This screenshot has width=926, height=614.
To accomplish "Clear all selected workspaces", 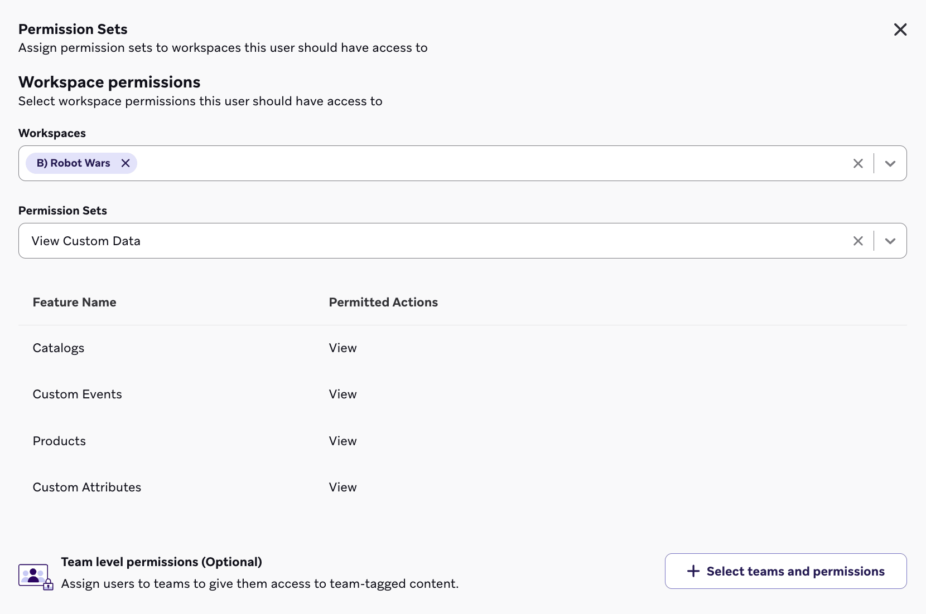I will point(858,163).
